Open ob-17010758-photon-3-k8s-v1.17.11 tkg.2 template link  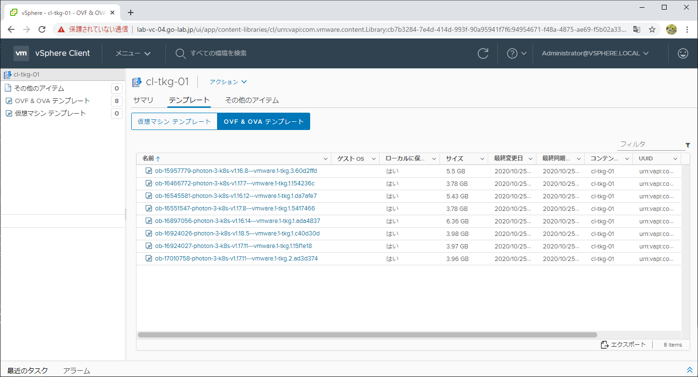(236, 259)
